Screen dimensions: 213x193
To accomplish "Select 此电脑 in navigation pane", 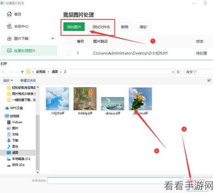I will click(x=12, y=116).
